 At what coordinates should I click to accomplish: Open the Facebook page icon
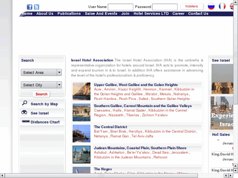(x=29, y=7)
